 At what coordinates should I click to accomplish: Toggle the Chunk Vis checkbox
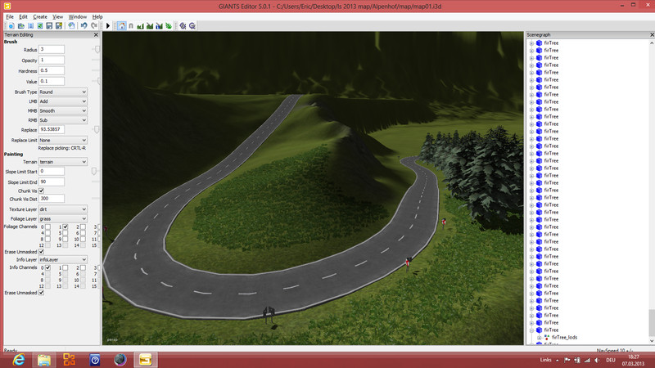point(42,191)
